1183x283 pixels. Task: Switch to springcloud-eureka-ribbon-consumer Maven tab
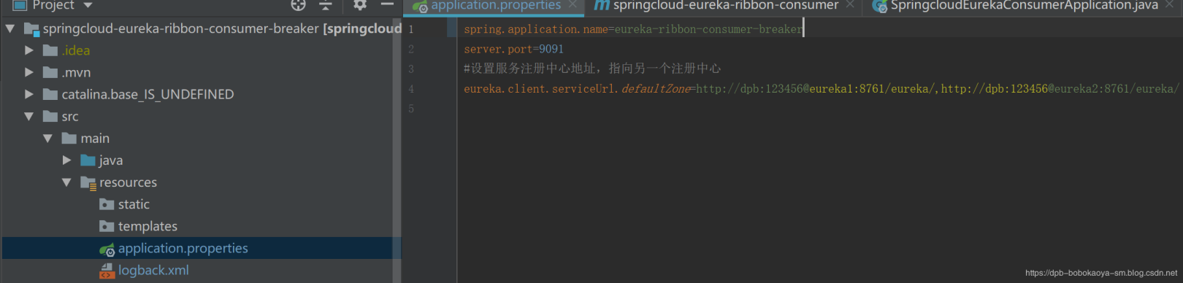coord(725,6)
